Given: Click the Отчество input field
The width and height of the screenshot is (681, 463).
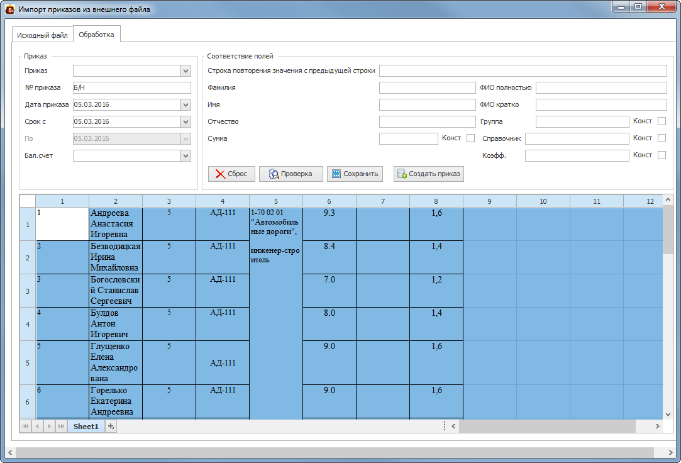Looking at the screenshot, I should [428, 121].
